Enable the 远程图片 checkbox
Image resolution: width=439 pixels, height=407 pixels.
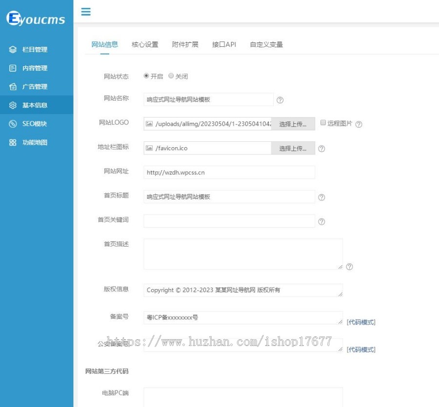pyautogui.click(x=323, y=122)
